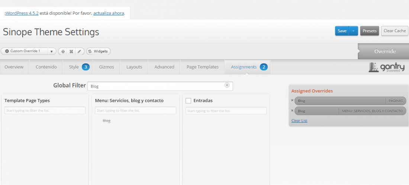Image resolution: width=409 pixels, height=185 pixels.
Task: Click the Assigned Overrides heading
Action: [312, 91]
